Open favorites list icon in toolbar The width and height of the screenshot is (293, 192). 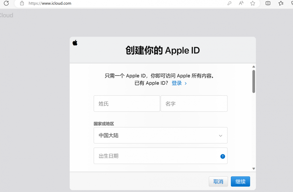[281, 3]
